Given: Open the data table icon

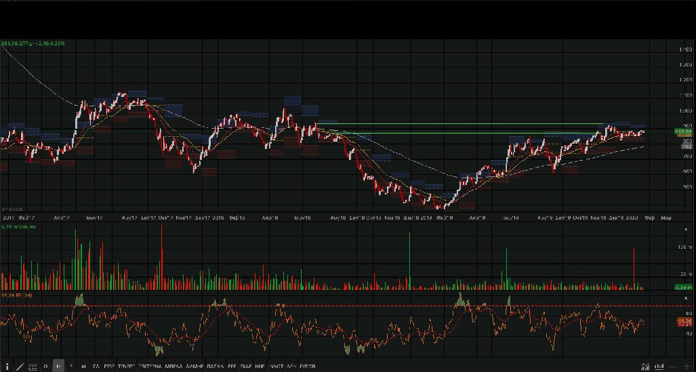Looking at the screenshot, I should click(x=32, y=366).
